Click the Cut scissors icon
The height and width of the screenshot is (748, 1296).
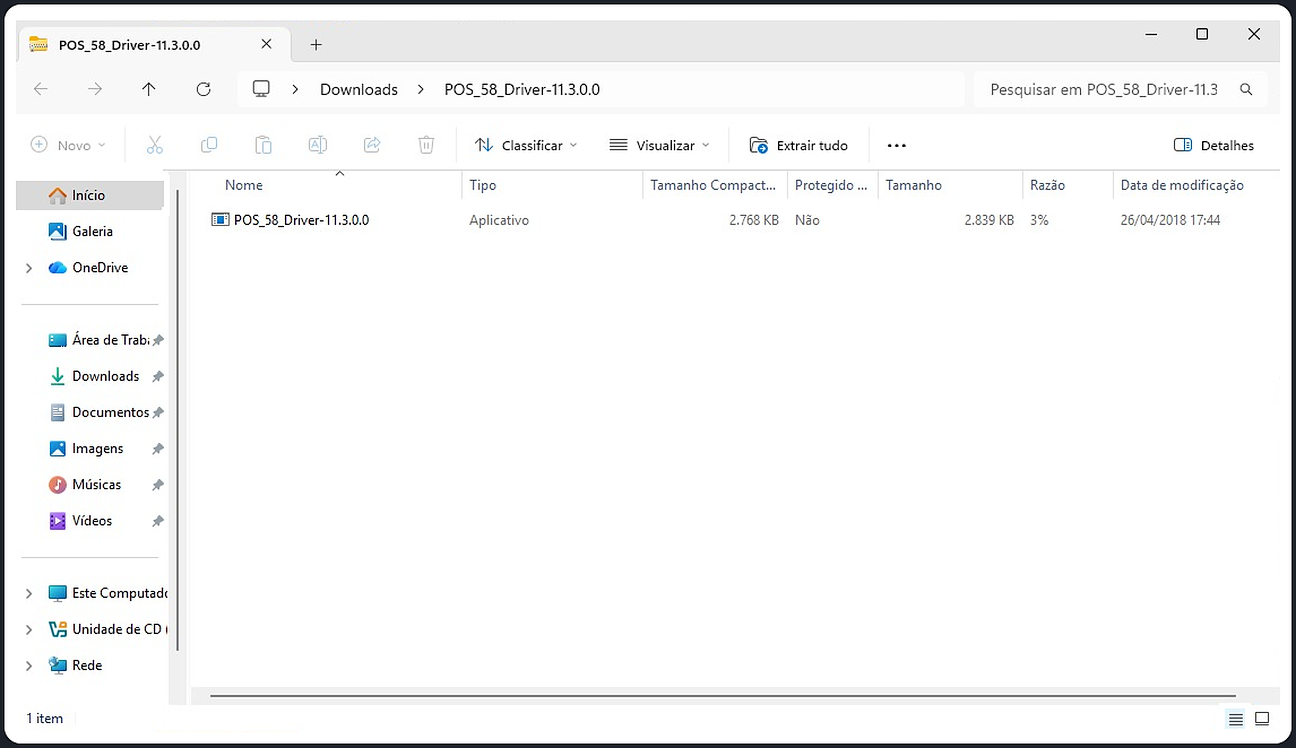[x=154, y=145]
